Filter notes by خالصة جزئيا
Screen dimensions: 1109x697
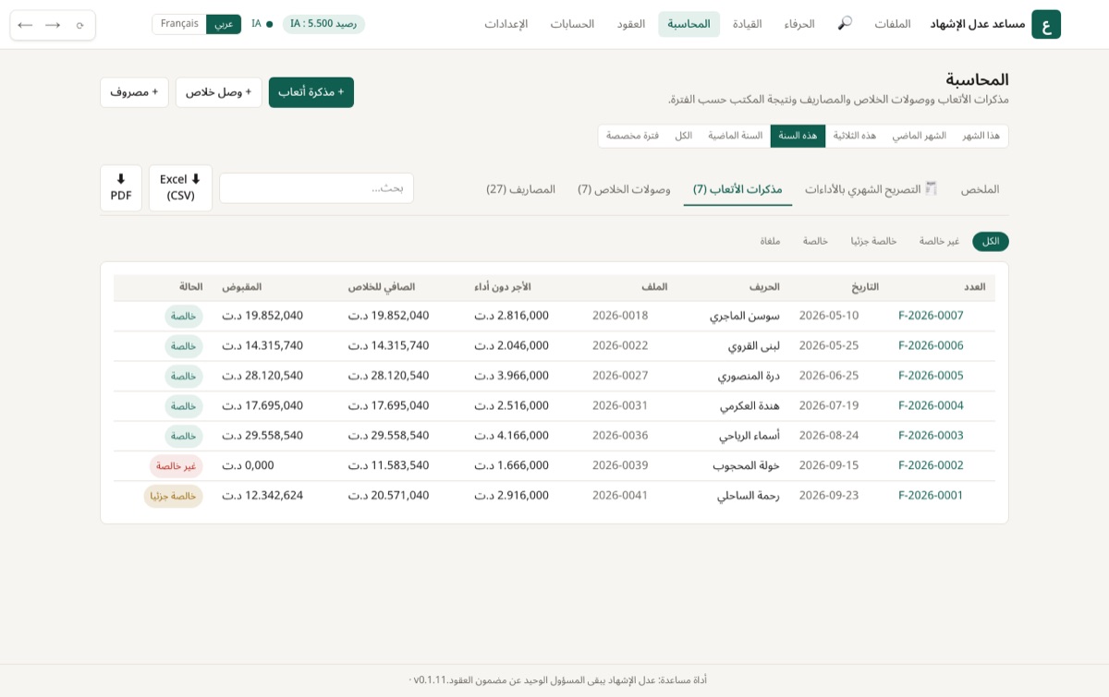pyautogui.click(x=873, y=242)
